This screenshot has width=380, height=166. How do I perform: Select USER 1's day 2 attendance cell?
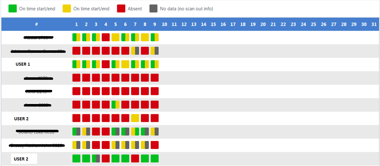click(86, 64)
